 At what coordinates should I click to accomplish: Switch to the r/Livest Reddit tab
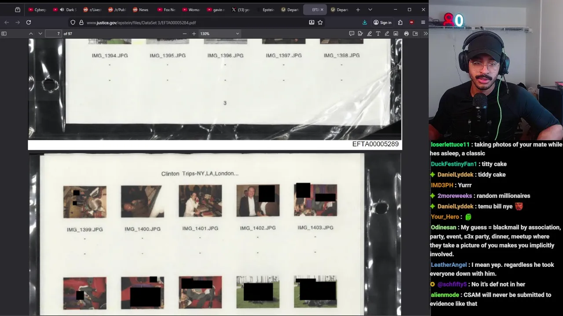pyautogui.click(x=92, y=10)
